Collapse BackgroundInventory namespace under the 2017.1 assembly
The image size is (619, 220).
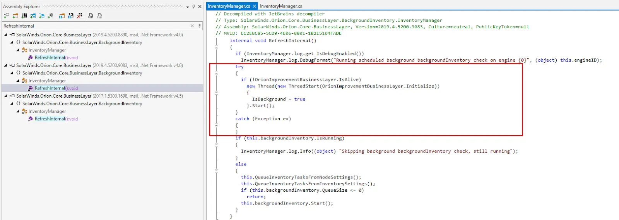(12, 103)
